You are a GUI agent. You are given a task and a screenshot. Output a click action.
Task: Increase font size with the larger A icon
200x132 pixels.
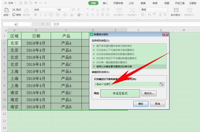coord(74,10)
